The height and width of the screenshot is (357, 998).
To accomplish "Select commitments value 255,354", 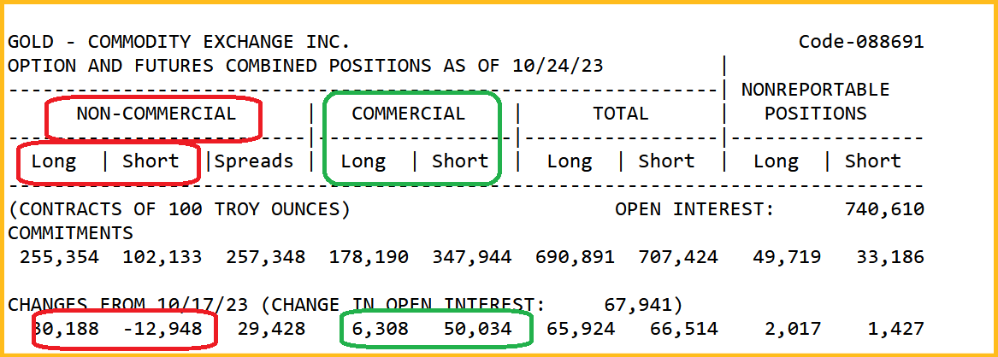I will (x=59, y=256).
